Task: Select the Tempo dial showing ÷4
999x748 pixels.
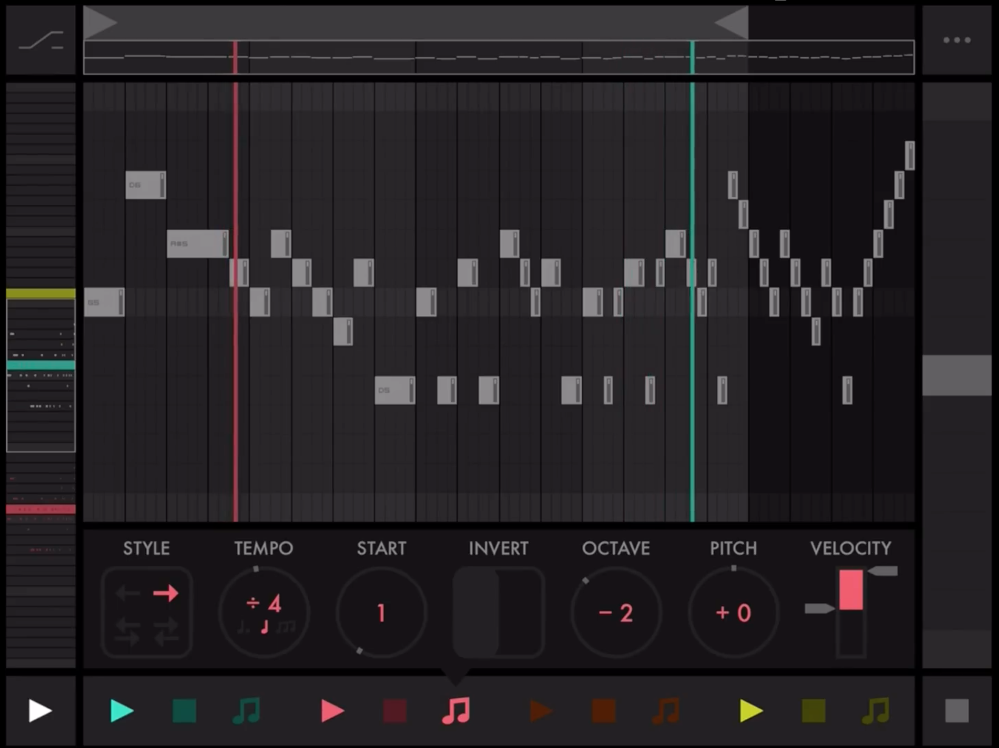Action: tap(264, 612)
